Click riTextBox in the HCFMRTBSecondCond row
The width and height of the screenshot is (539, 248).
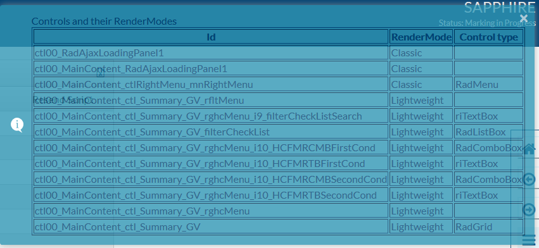(477, 195)
